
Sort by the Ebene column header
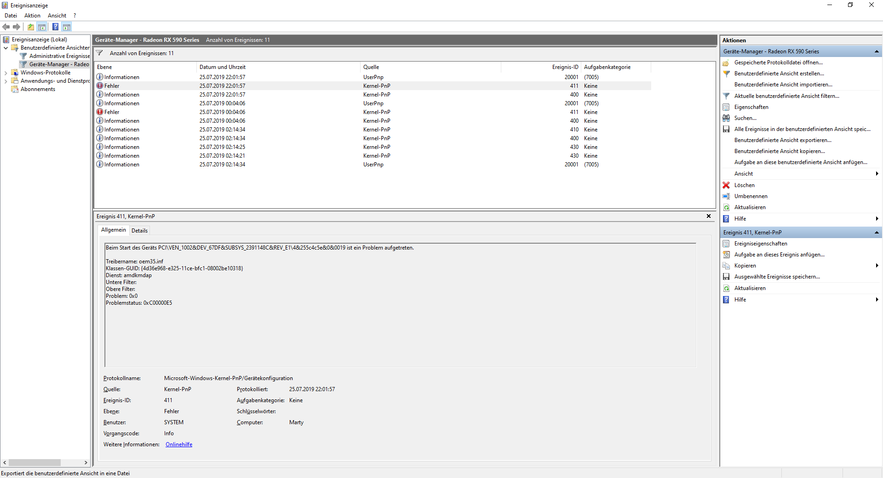tap(145, 67)
